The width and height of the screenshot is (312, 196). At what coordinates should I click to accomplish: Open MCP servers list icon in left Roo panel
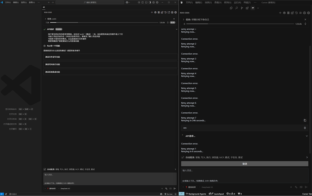tap(158, 12)
